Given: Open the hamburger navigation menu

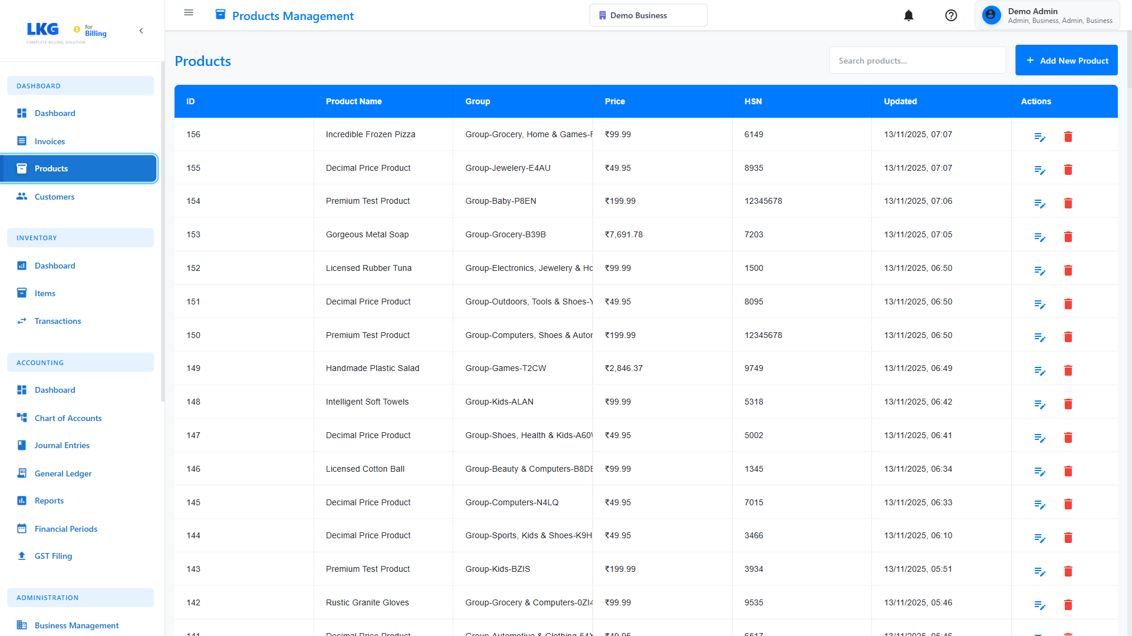Looking at the screenshot, I should pos(189,12).
